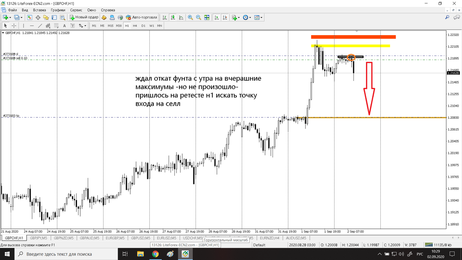
Task: Switch chart to bar chart type
Action: (164, 17)
